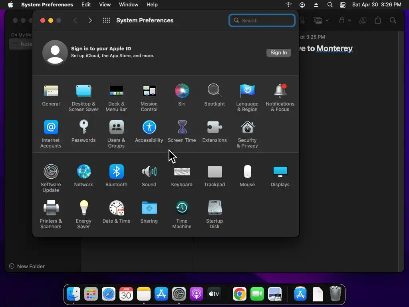Image resolution: width=409 pixels, height=307 pixels.
Task: Open Internet Accounts preferences
Action: (51, 134)
